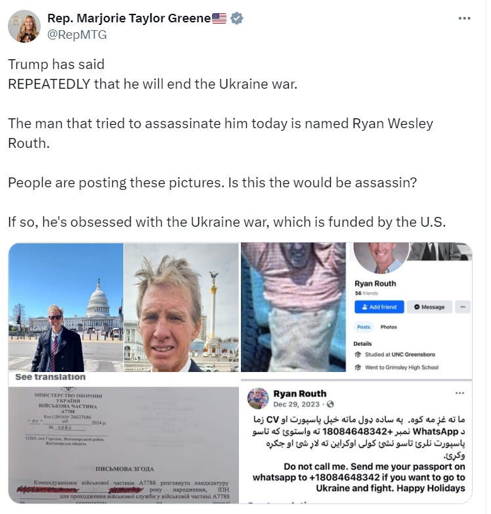Open the selfie photo with monument
The image size is (491, 514).
[x=182, y=307]
